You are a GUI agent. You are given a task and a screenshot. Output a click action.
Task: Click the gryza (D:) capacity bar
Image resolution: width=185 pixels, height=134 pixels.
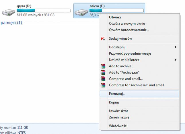click(44, 11)
